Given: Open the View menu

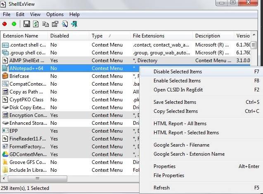Looking at the screenshot, I should [x=35, y=14].
